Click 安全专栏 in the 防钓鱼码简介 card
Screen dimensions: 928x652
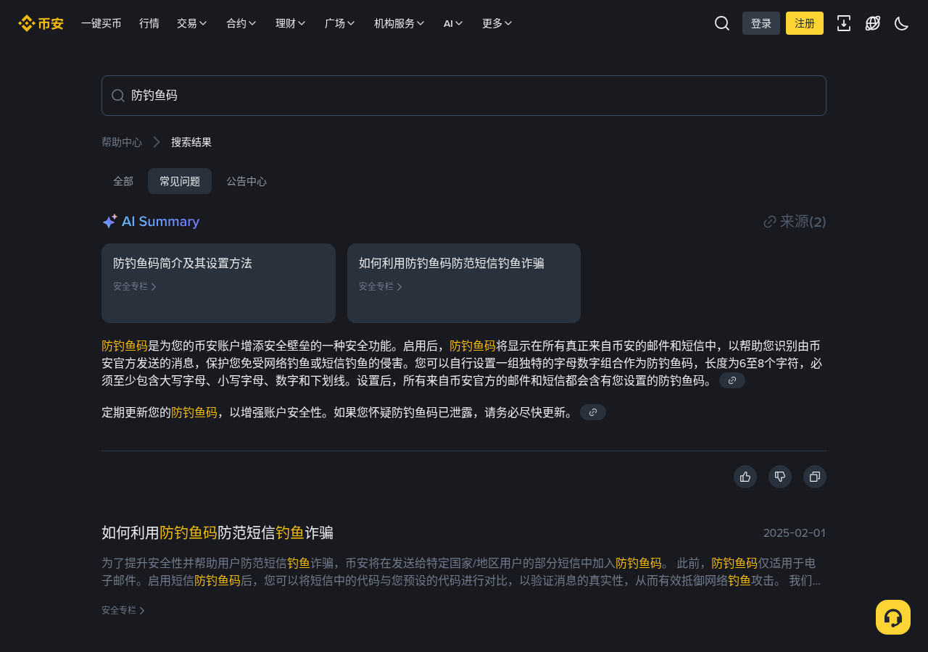click(135, 286)
